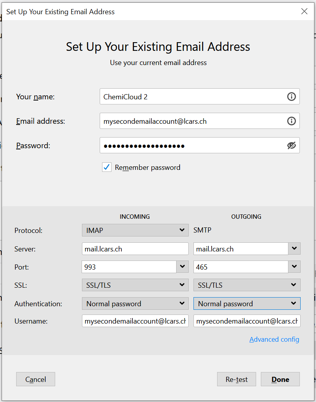The height and width of the screenshot is (402, 316).
Task: Expand the outgoing server mail.lcars.ch dropdown arrow
Action: [294, 249]
